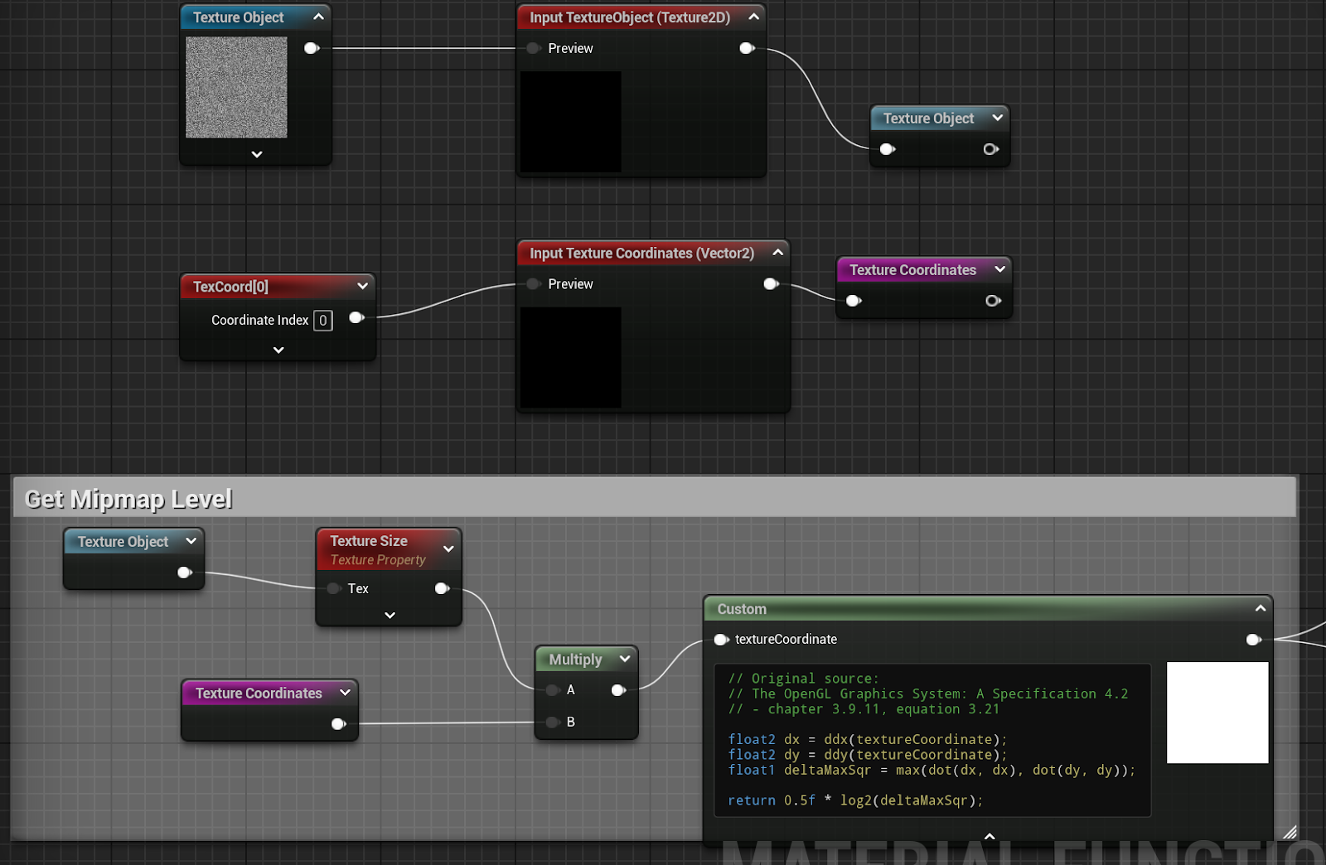Viewport: 1326px width, 865px height.
Task: Select the TexCoord[0] node title
Action: (230, 287)
